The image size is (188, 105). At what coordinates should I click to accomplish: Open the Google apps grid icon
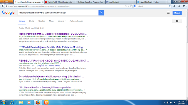tap(168, 13)
